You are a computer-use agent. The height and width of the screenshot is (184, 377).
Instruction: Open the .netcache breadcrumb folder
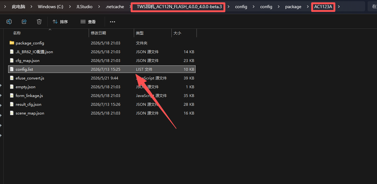[x=115, y=7]
